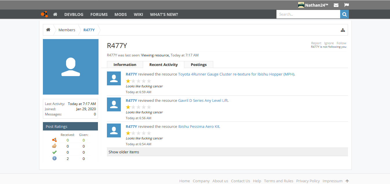Open DEVBLOG in navigation bar
390x184 pixels.
(x=74, y=14)
